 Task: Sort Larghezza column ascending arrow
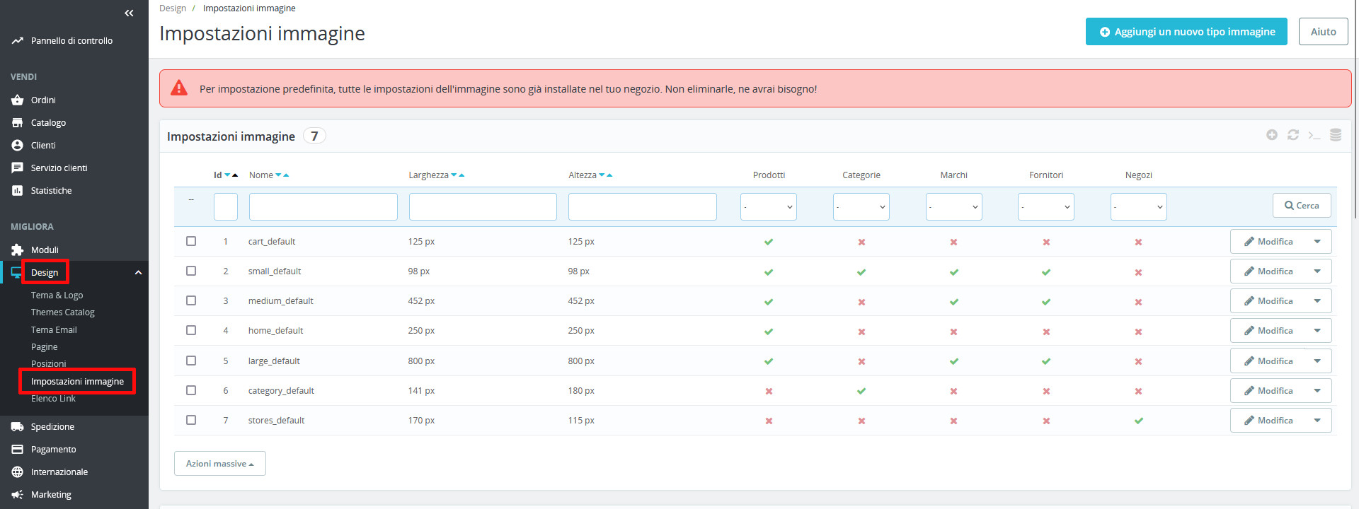[461, 175]
